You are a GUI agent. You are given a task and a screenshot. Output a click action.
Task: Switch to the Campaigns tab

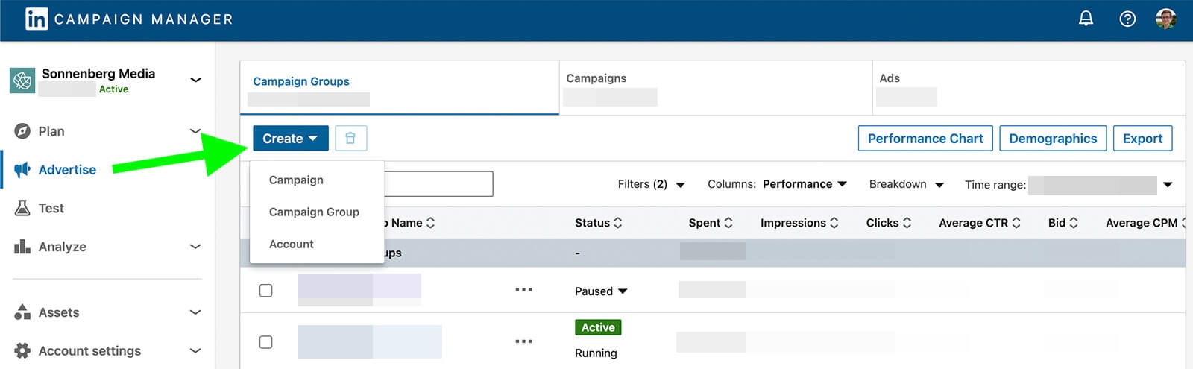click(596, 78)
